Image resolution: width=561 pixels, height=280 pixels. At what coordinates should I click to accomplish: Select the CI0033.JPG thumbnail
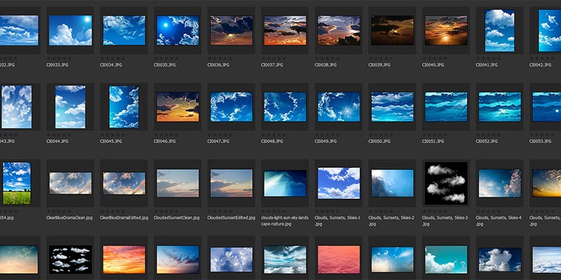pyautogui.click(x=71, y=30)
